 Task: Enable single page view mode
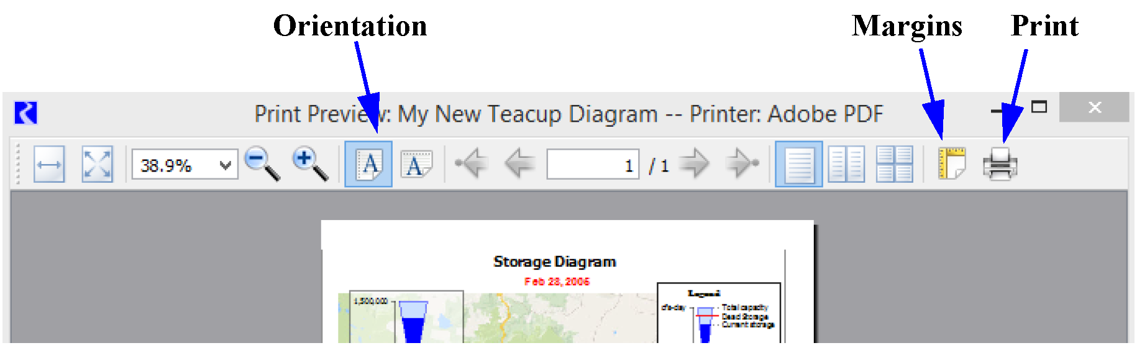799,165
